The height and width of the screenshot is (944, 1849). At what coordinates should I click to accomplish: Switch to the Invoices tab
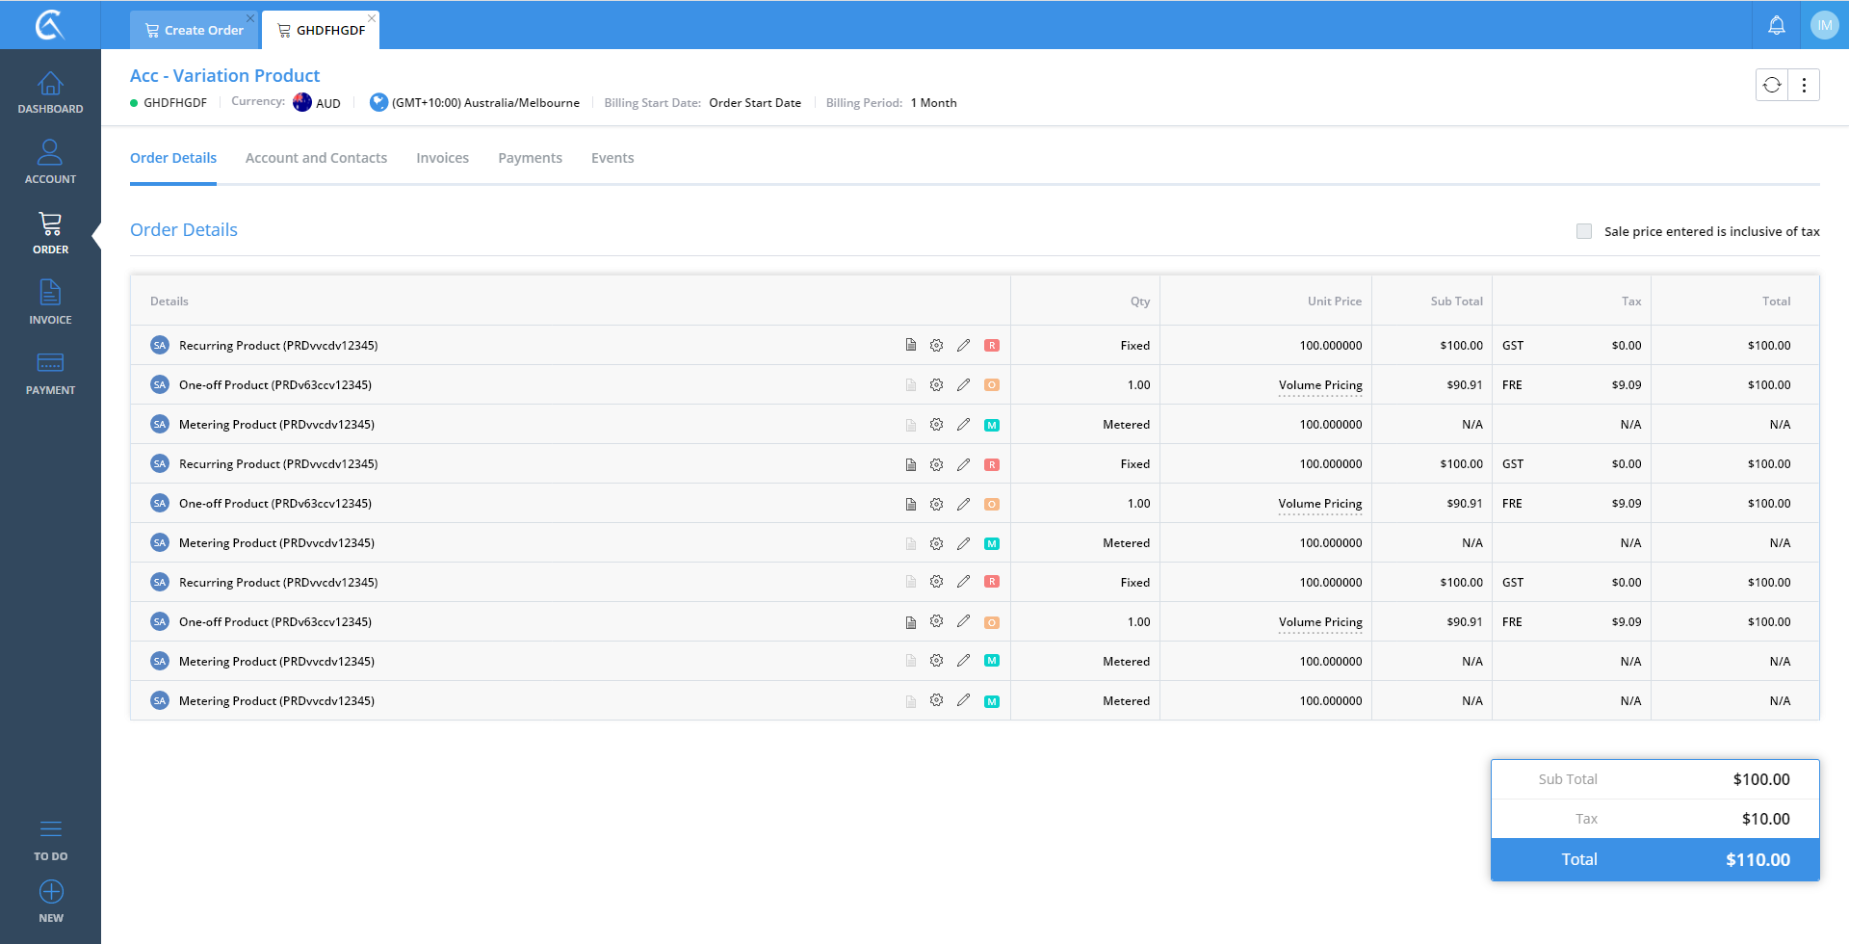(x=442, y=158)
